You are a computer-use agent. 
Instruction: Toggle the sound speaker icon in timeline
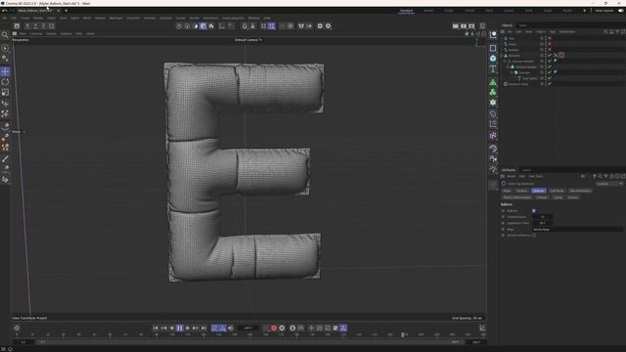pyautogui.click(x=231, y=329)
